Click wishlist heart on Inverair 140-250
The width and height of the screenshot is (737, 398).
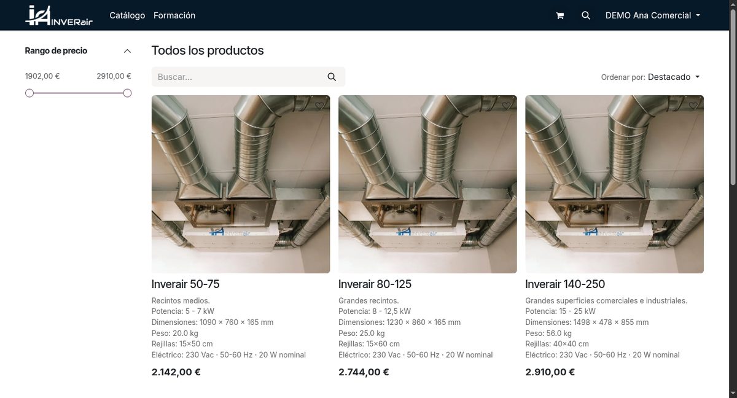[693, 106]
